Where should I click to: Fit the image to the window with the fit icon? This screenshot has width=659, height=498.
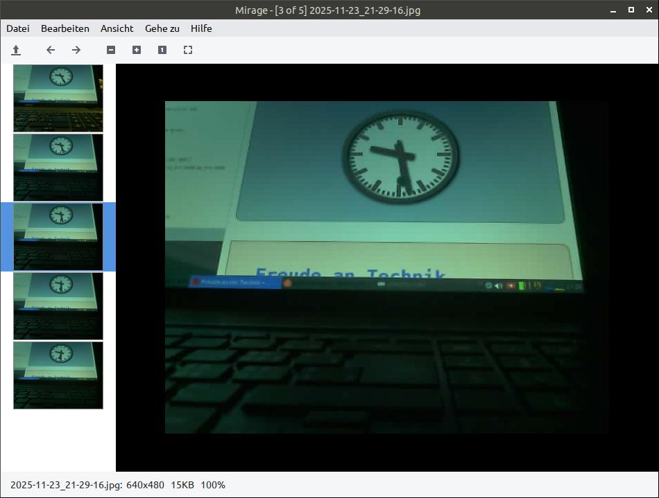[x=188, y=50]
